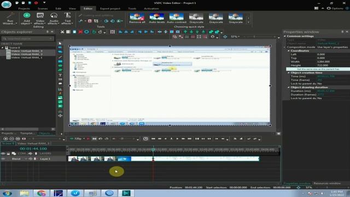Viewport: 350px width, 197px height.
Task: Click the Objects explorer search field
Action: 28,39
